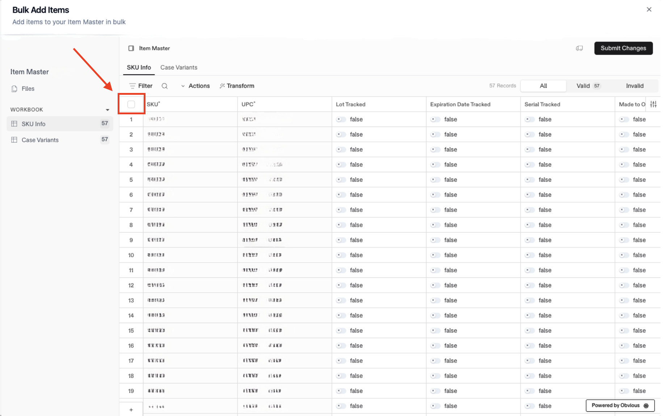Toggle Lot Tracked for row 10
This screenshot has width=669, height=416.
tap(341, 255)
